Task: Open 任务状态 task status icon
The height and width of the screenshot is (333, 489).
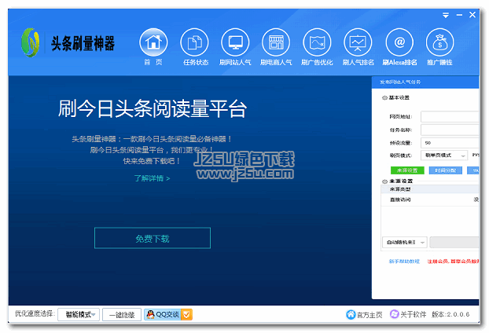Action: coord(194,42)
